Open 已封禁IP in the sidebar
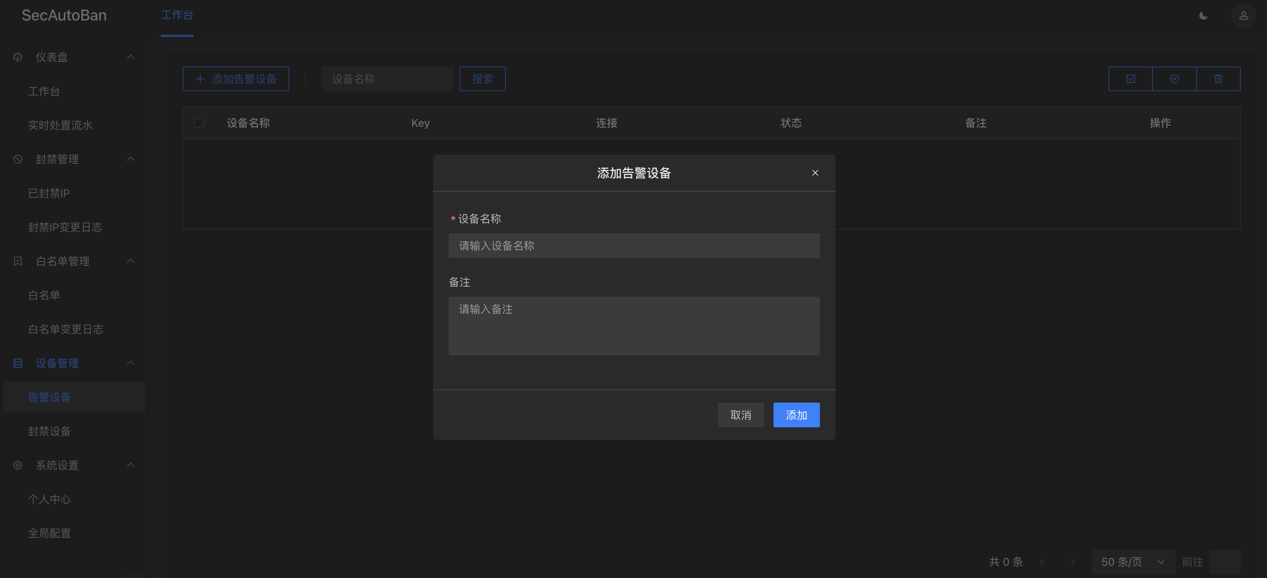This screenshot has width=1267, height=578. pyautogui.click(x=49, y=193)
